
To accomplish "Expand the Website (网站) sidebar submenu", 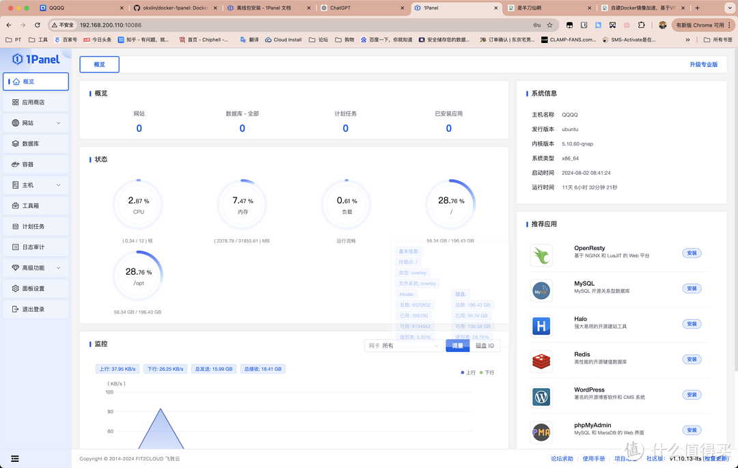I will point(36,123).
